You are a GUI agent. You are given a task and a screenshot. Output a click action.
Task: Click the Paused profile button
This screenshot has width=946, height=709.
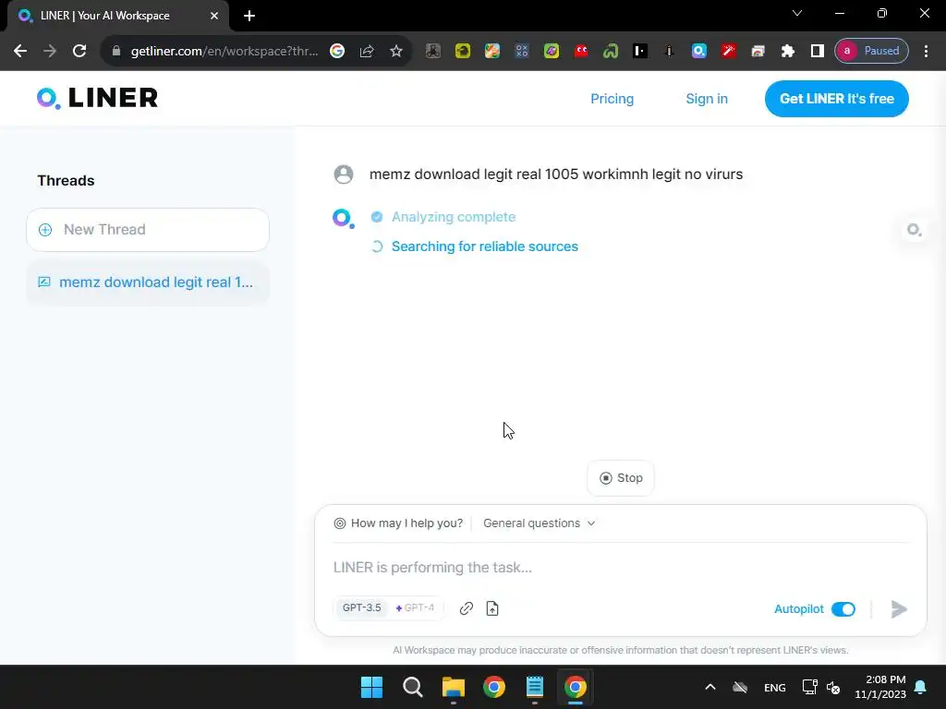[x=871, y=51]
